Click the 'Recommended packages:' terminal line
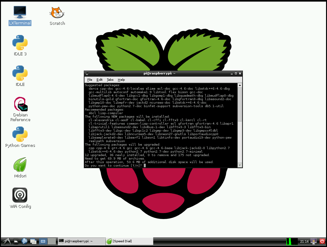This screenshot has width=327, height=247. tap(104, 110)
